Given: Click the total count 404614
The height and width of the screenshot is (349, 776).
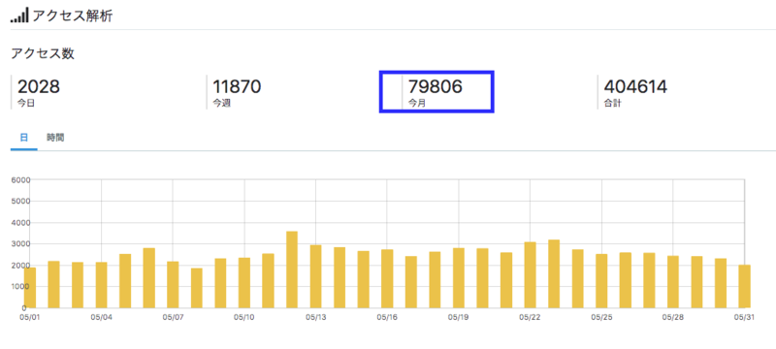Looking at the screenshot, I should pyautogui.click(x=635, y=86).
